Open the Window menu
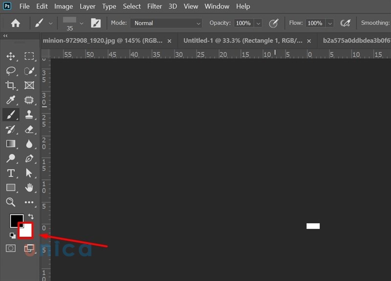The height and width of the screenshot is (281, 391). click(217, 6)
